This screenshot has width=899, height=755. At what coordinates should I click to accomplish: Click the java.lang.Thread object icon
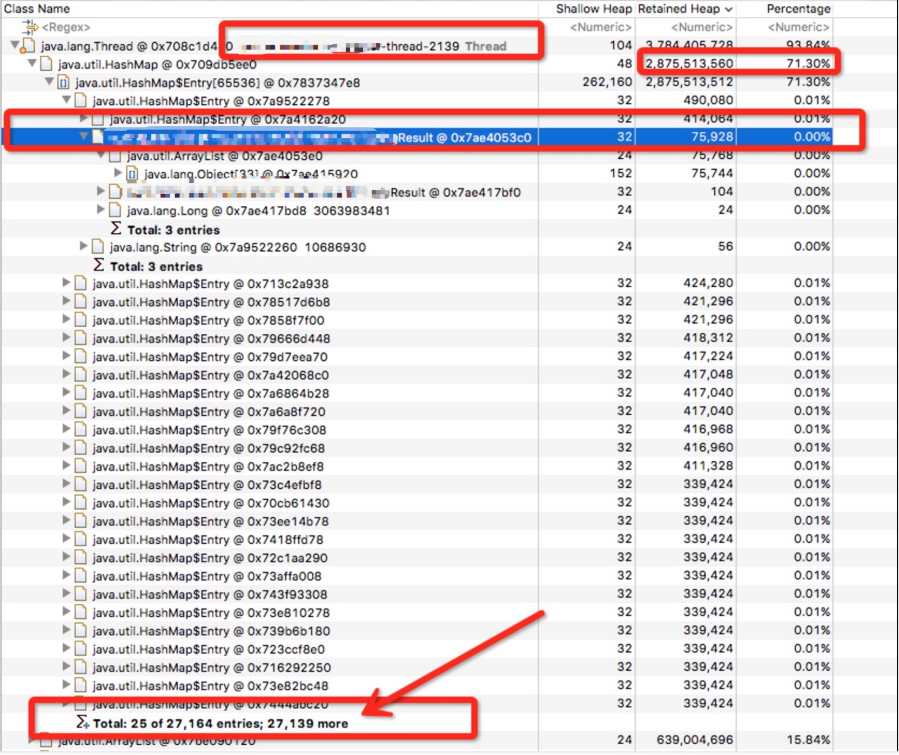pyautogui.click(x=28, y=46)
